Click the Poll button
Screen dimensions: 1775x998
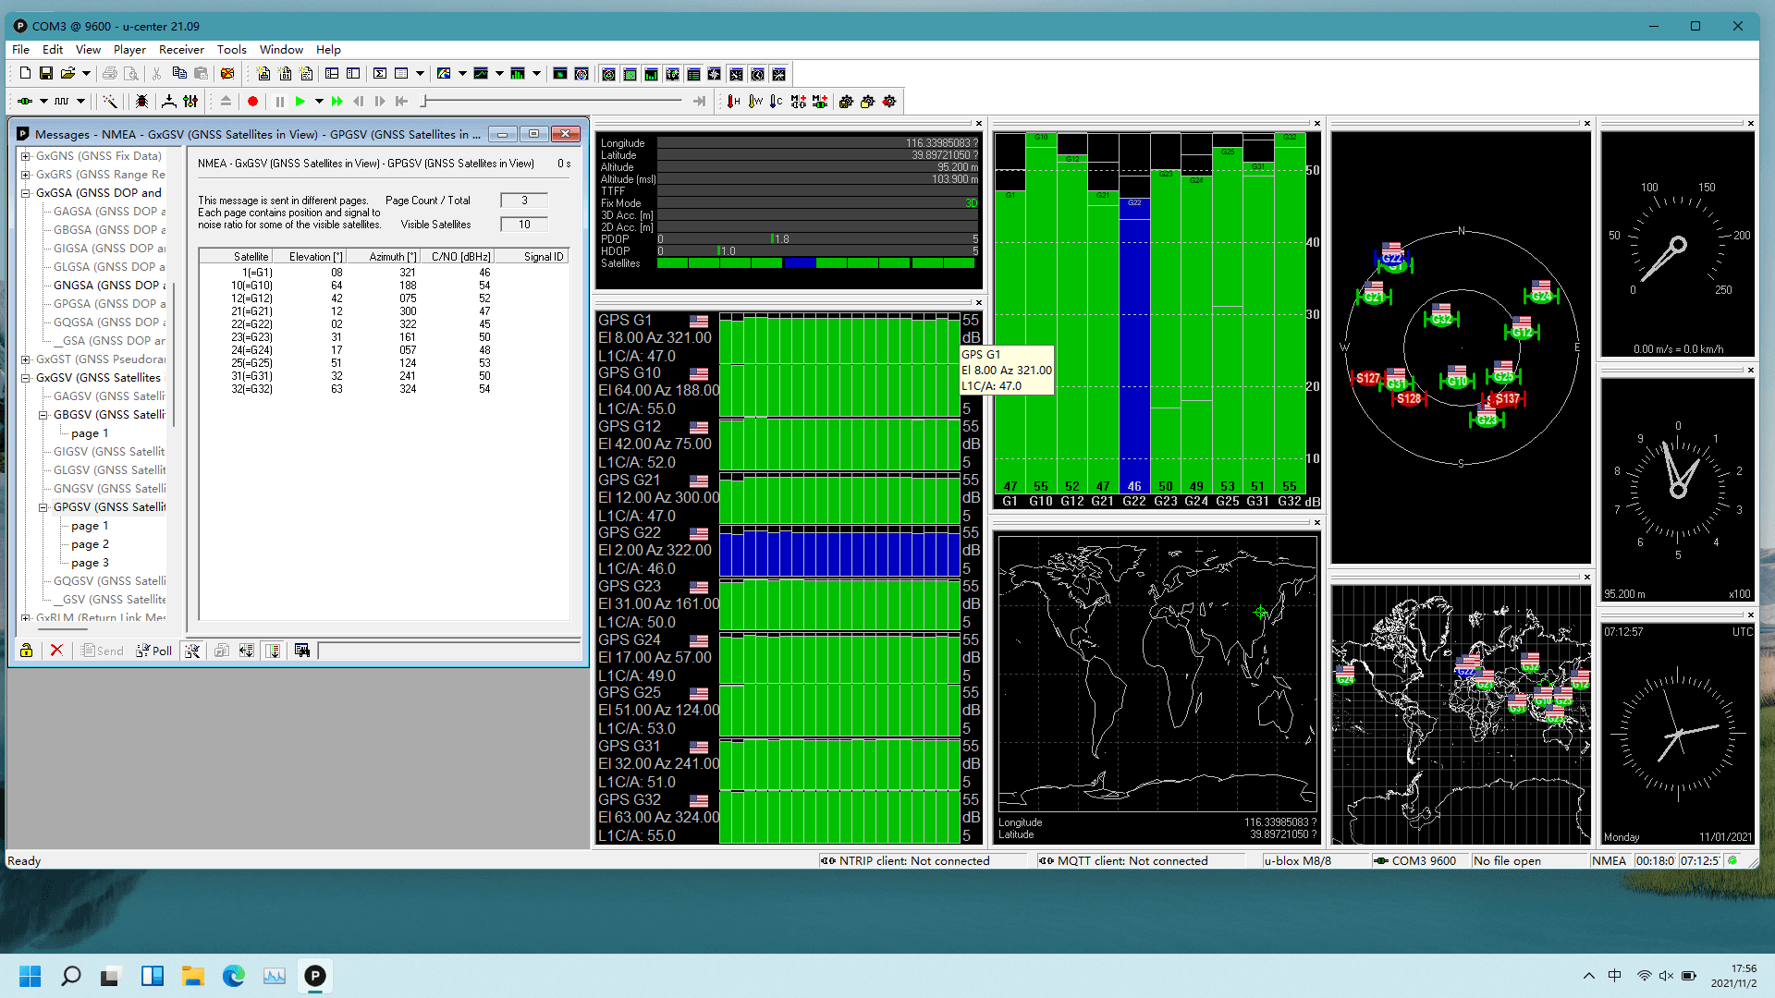click(154, 651)
